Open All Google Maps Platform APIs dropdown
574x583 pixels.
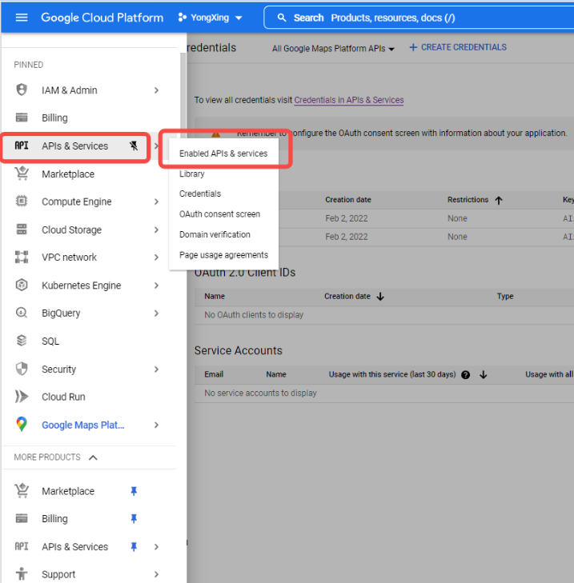point(333,49)
